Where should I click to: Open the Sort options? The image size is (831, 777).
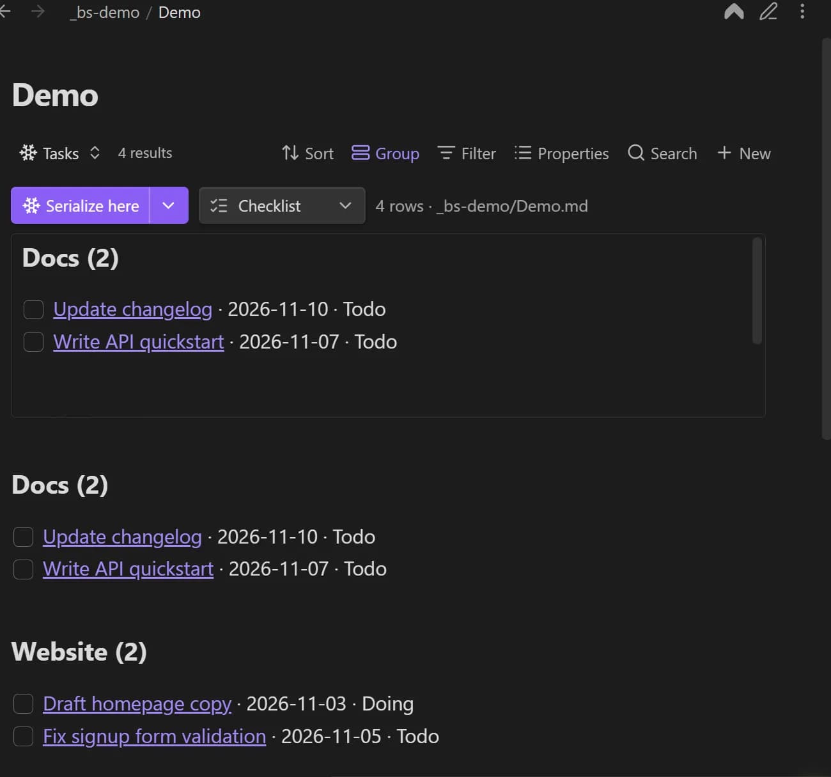pos(307,153)
